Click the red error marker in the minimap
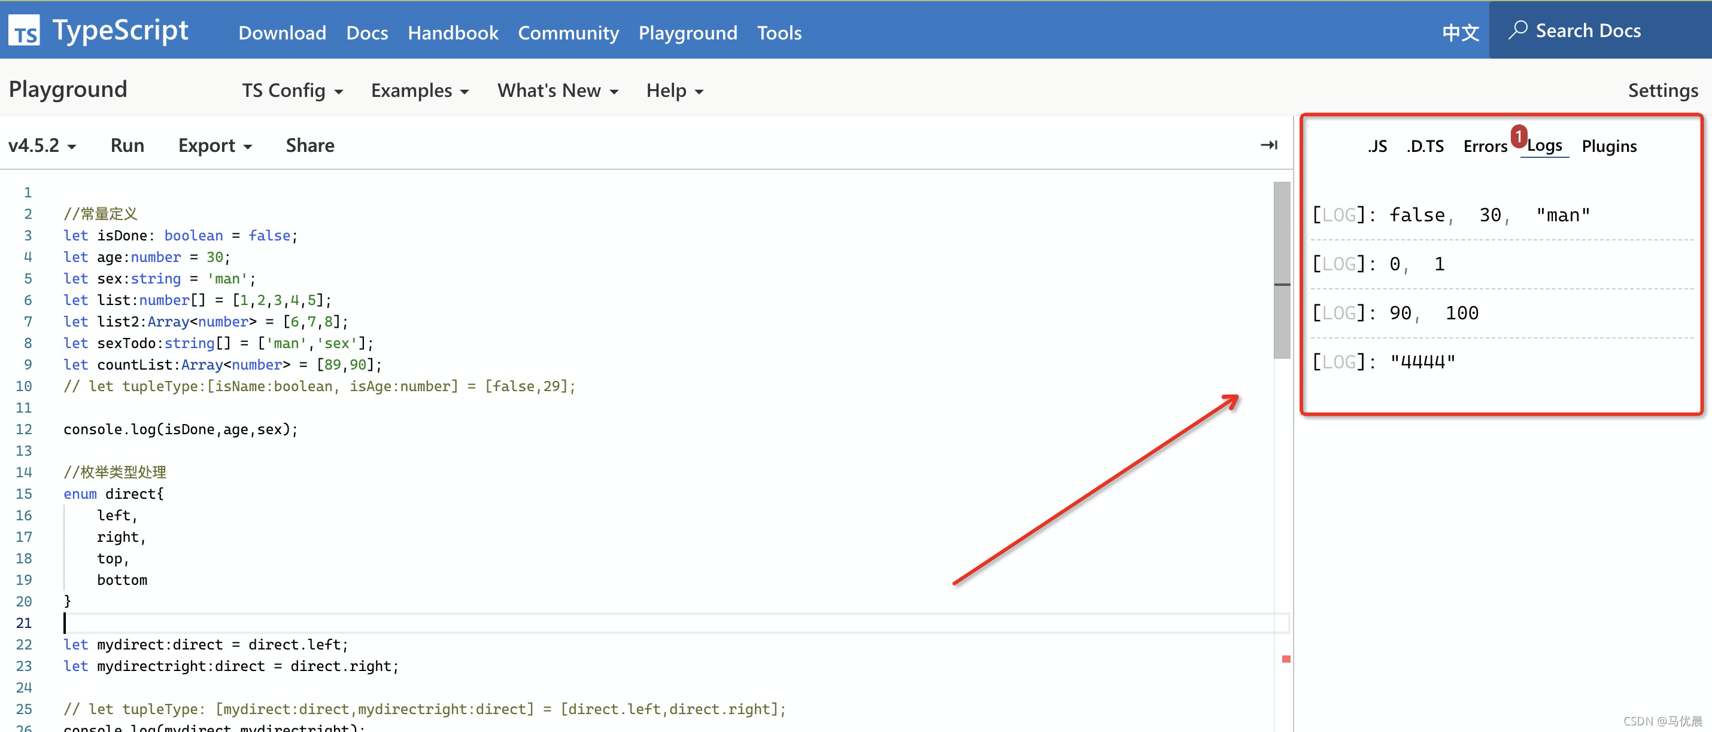 1286,659
